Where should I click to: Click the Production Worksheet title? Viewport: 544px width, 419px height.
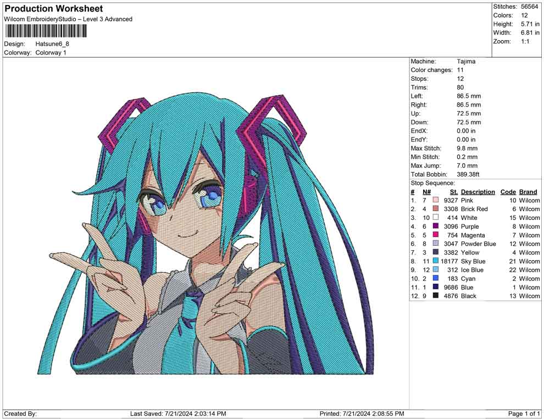[54, 9]
